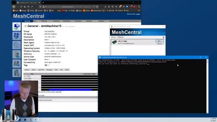The image size is (217, 122).
Task: Show more bookmarks via double chevron
Action: [139, 11]
